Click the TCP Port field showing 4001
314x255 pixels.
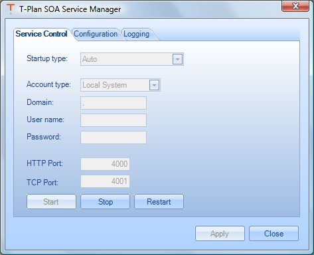pyautogui.click(x=105, y=181)
